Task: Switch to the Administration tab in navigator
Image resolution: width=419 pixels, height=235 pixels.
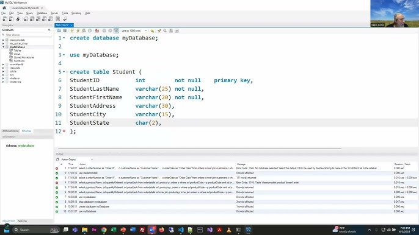Action: [11, 131]
